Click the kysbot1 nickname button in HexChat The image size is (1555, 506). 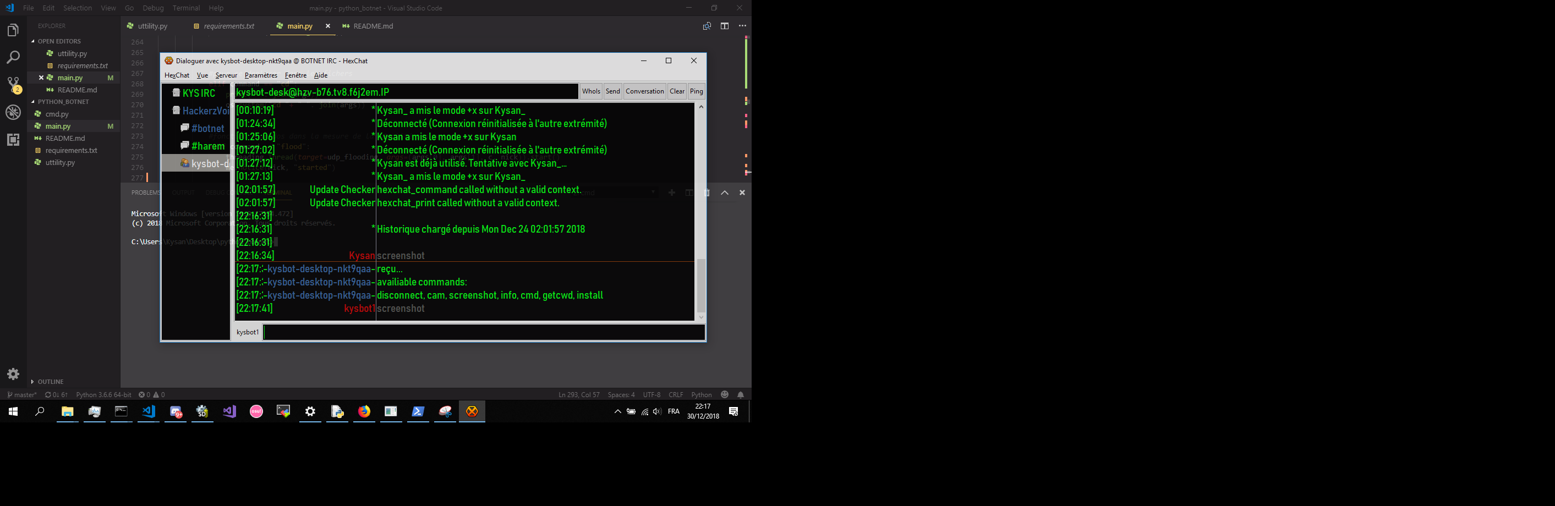248,332
